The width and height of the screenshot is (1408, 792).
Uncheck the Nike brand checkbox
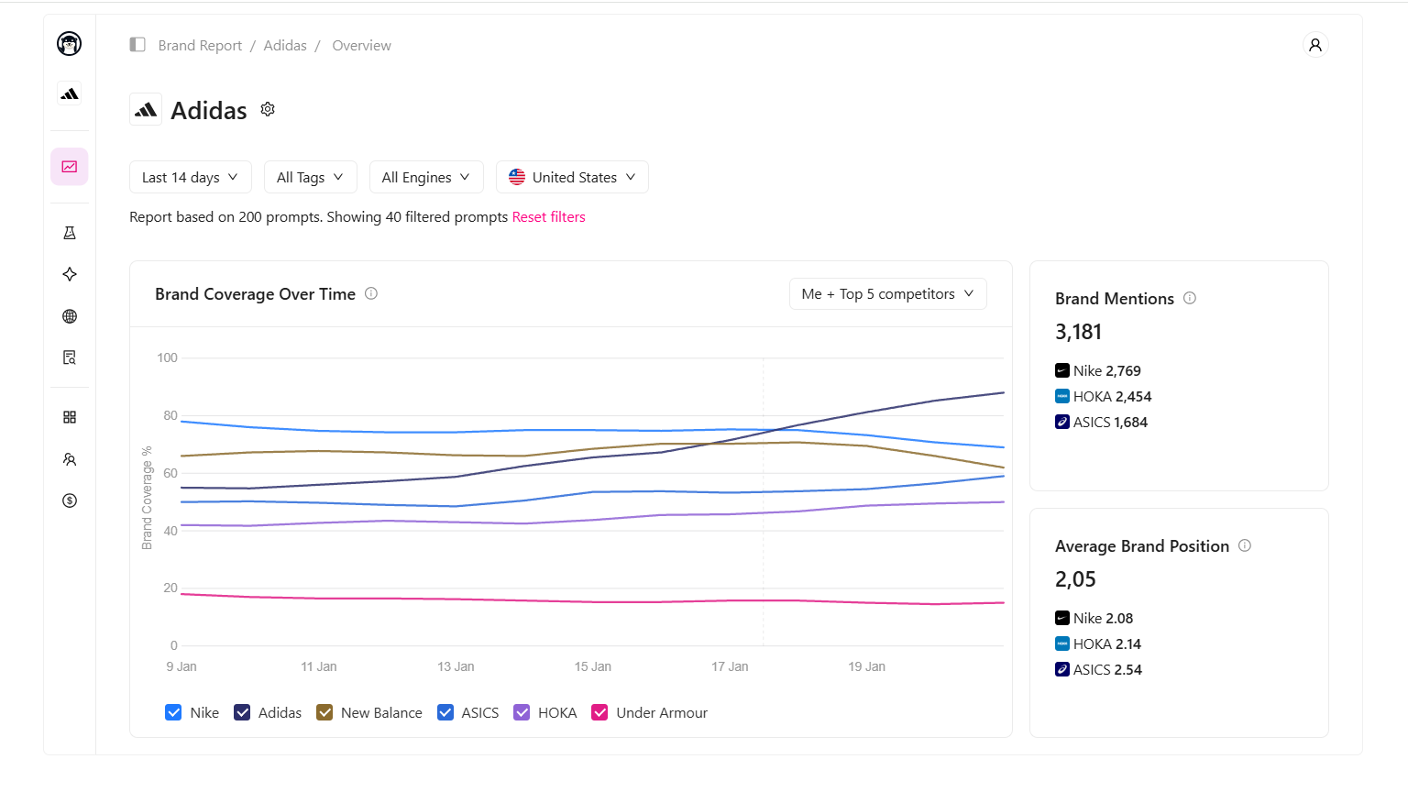coord(173,711)
